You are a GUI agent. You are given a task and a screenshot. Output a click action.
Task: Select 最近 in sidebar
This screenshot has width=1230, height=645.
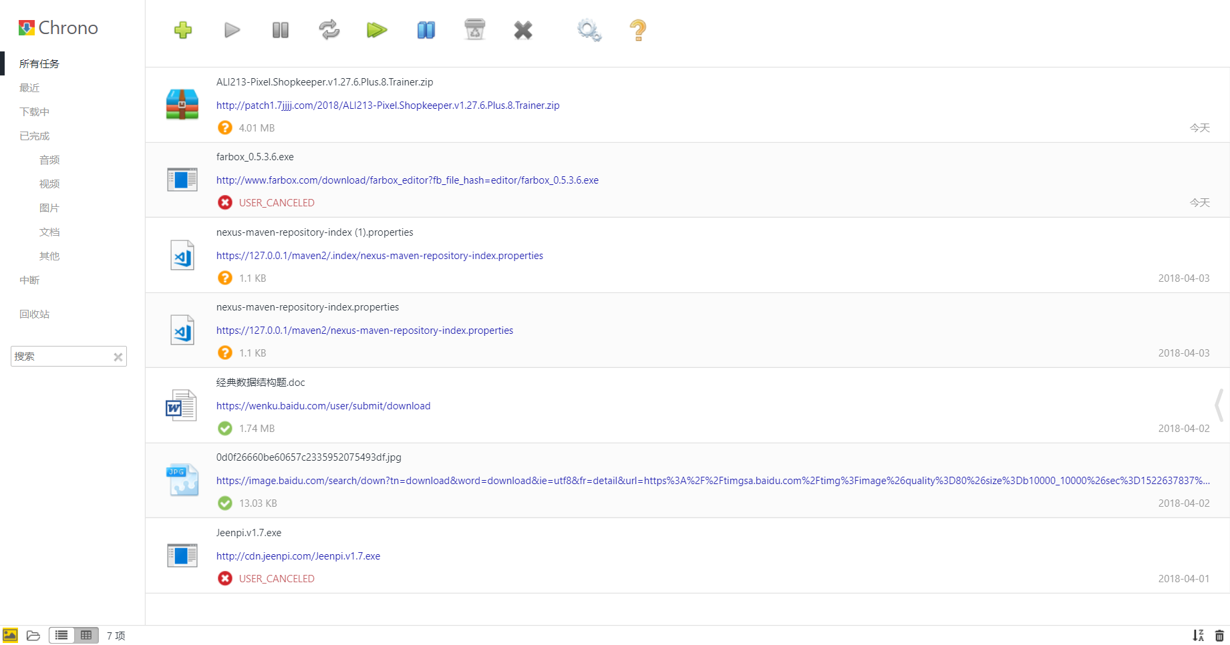(x=29, y=88)
